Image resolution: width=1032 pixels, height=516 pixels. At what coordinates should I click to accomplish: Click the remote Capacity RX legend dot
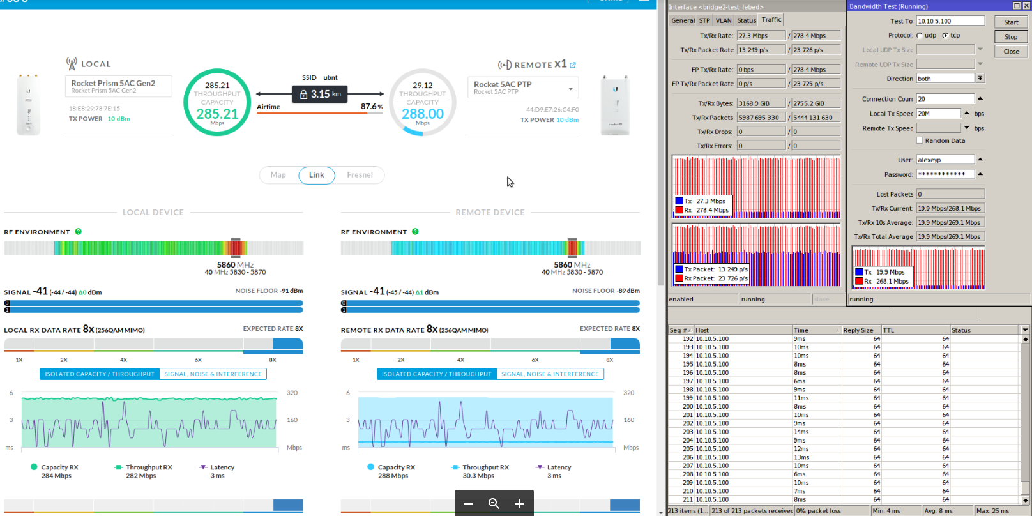tap(370, 467)
